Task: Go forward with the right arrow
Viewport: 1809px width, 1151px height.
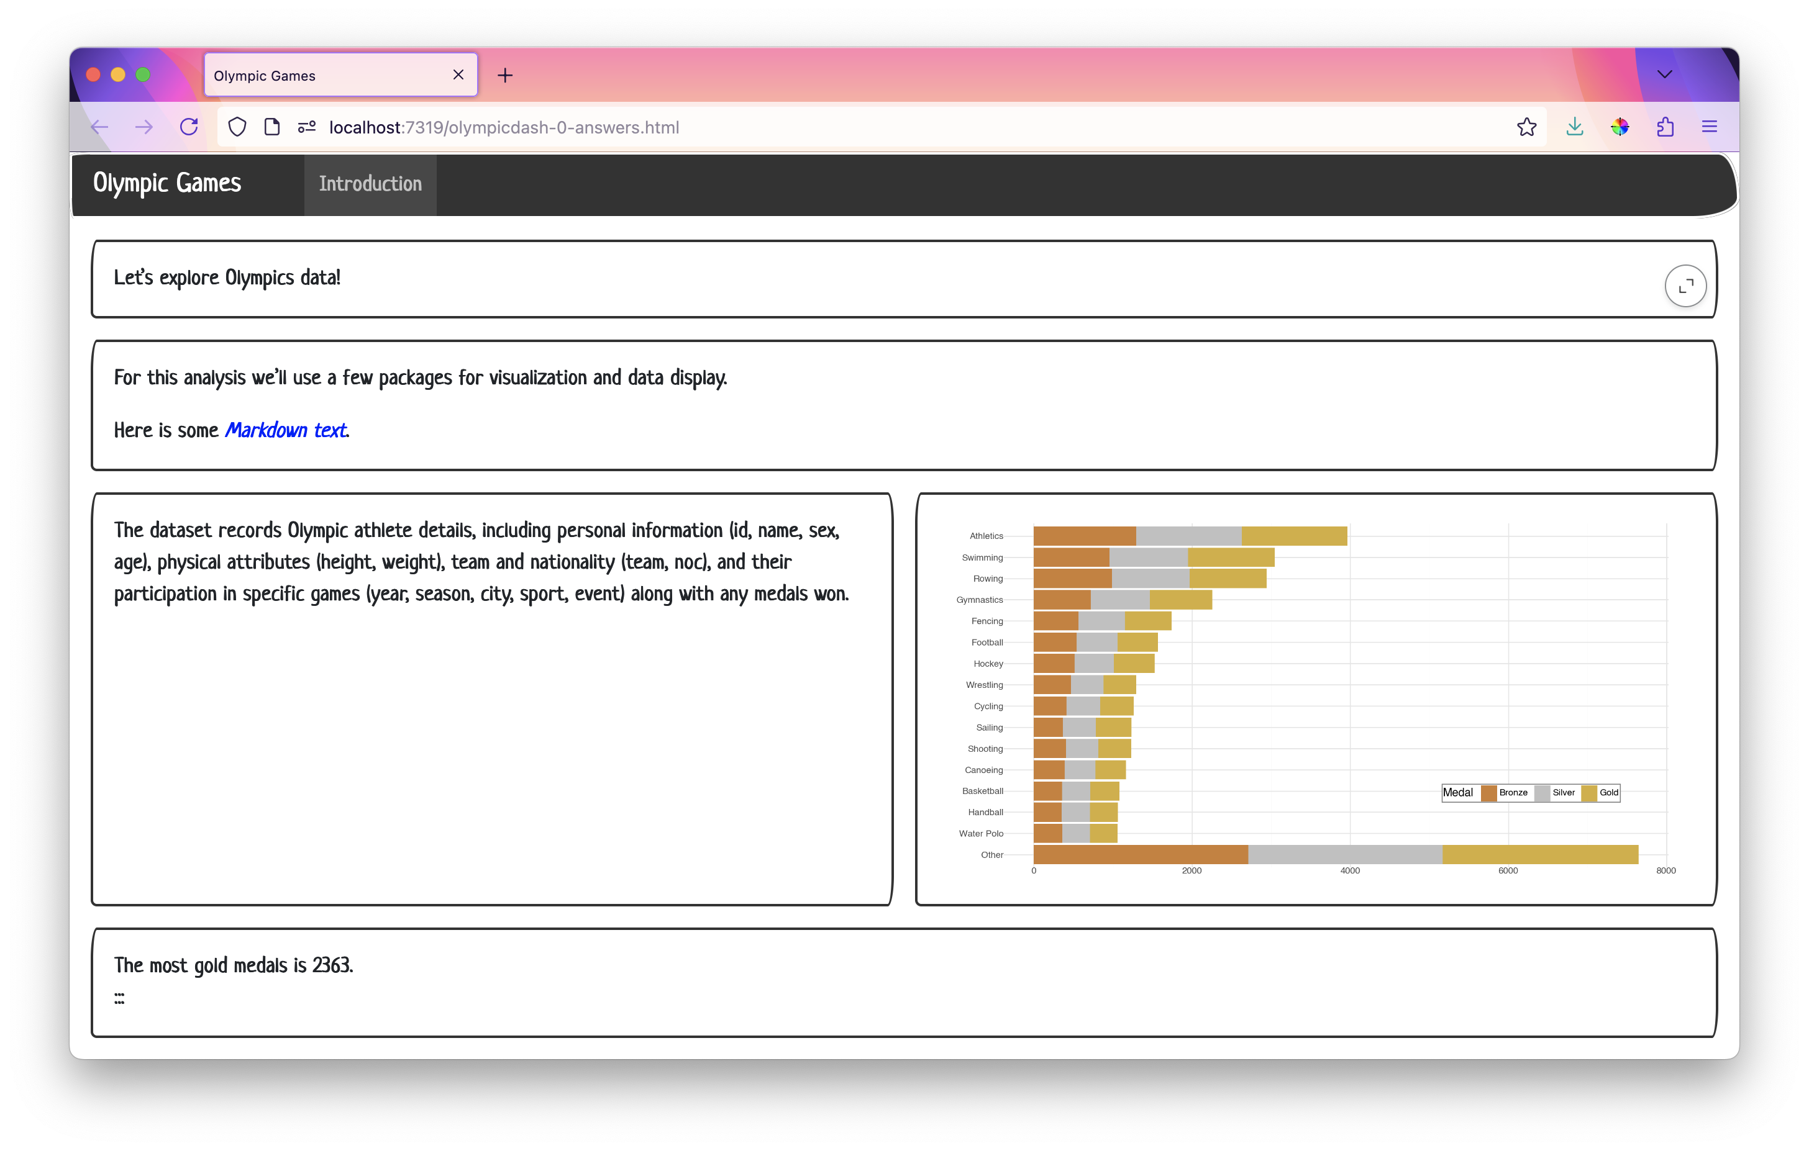Action: click(x=144, y=127)
